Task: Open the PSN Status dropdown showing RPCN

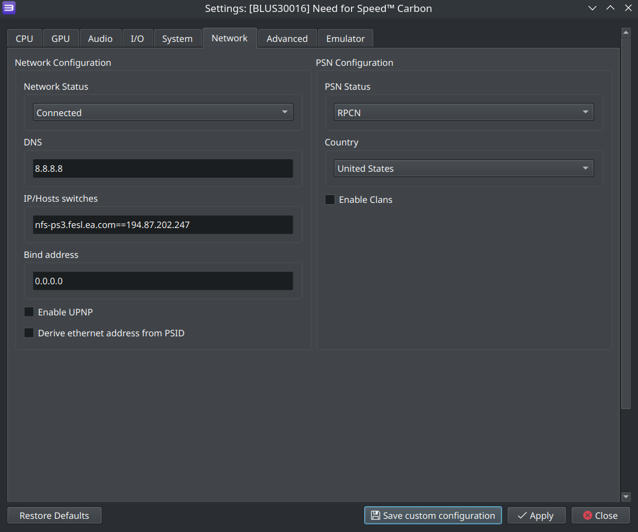Action: click(464, 112)
